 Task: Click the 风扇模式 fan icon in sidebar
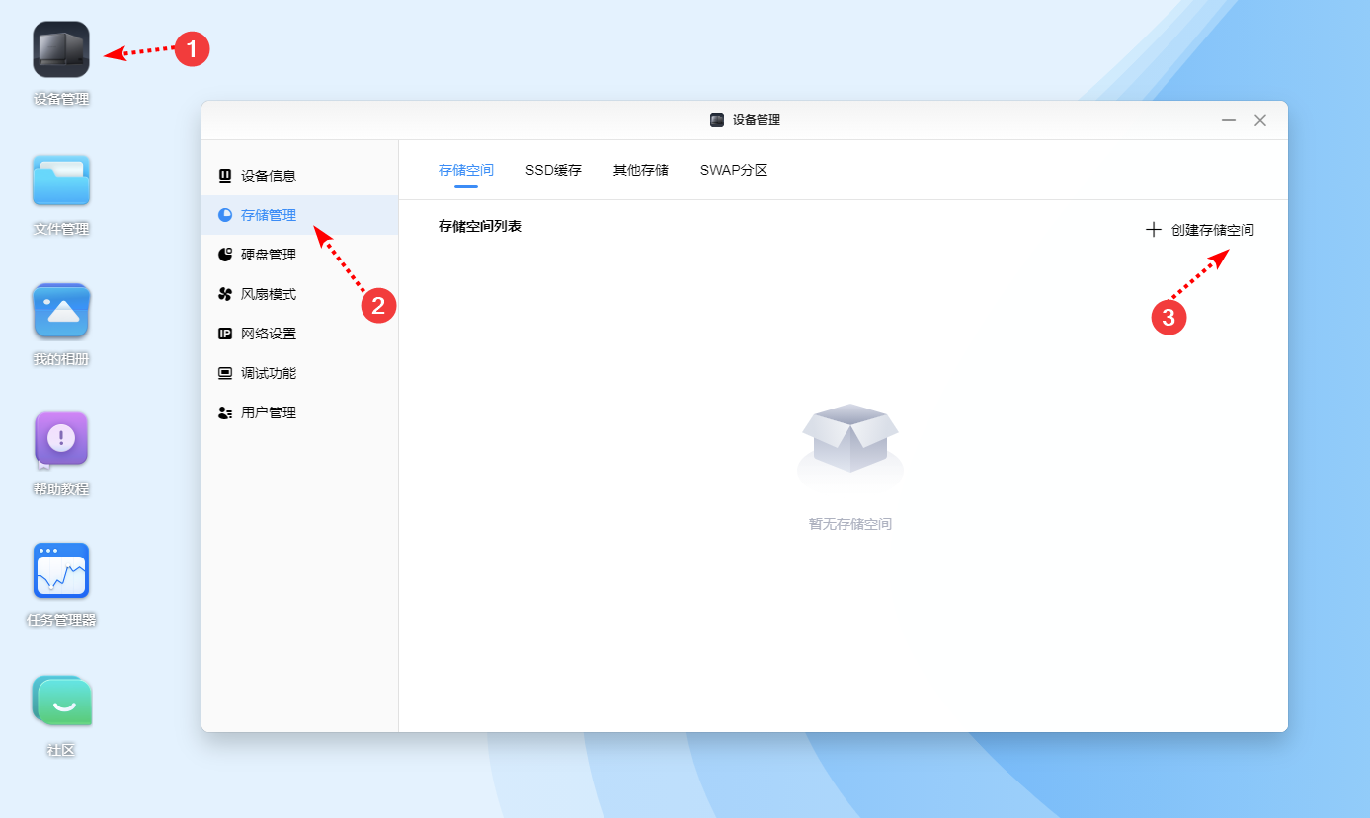pos(225,294)
